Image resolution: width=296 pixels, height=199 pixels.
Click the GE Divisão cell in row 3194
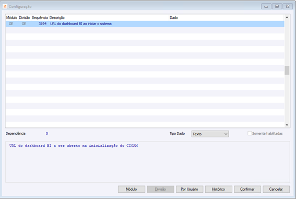[x=24, y=24]
